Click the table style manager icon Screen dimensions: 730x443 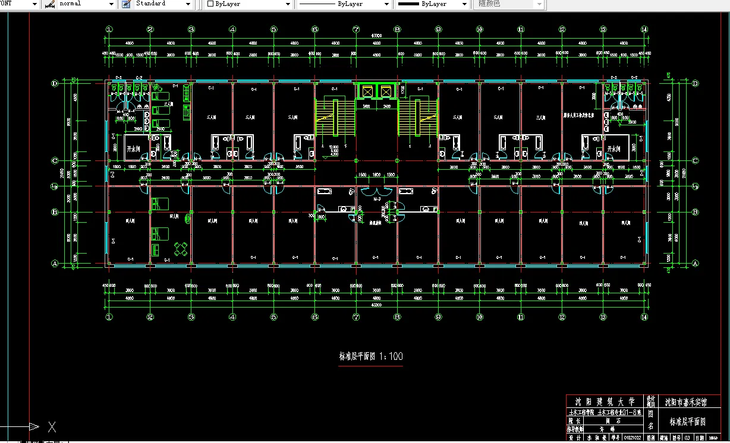tap(126, 4)
